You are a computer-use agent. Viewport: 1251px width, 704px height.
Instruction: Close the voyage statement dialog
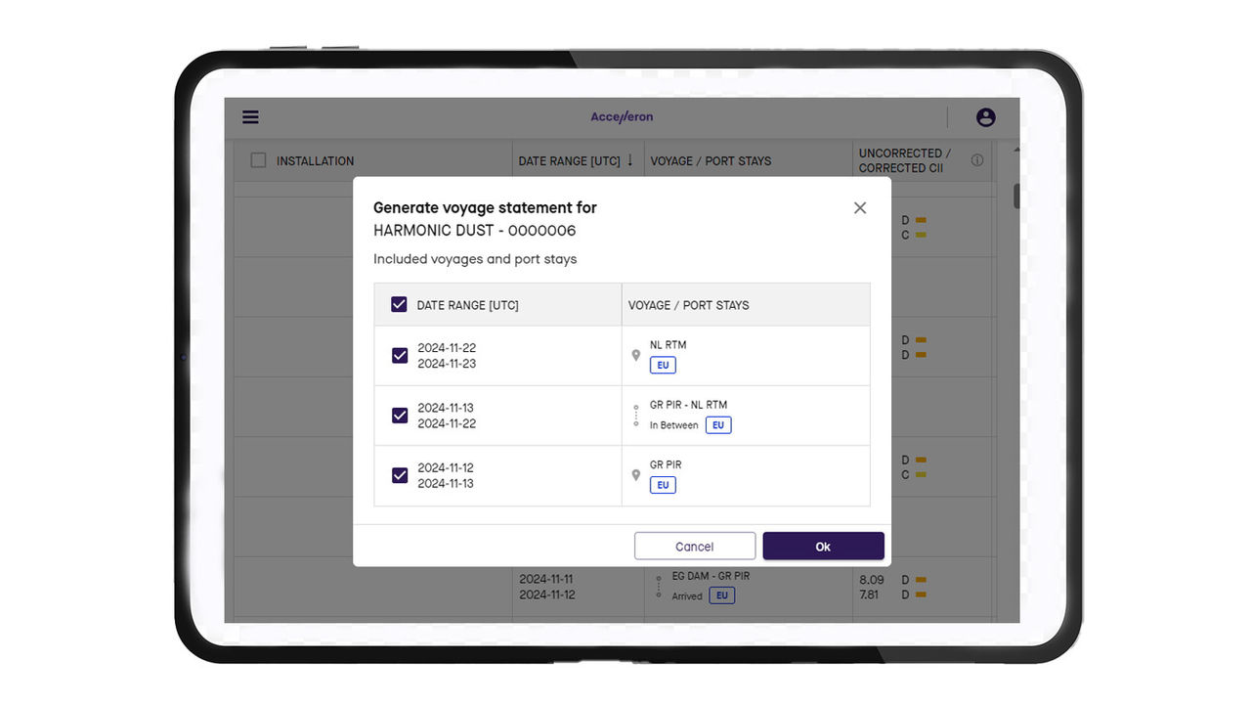tap(860, 207)
